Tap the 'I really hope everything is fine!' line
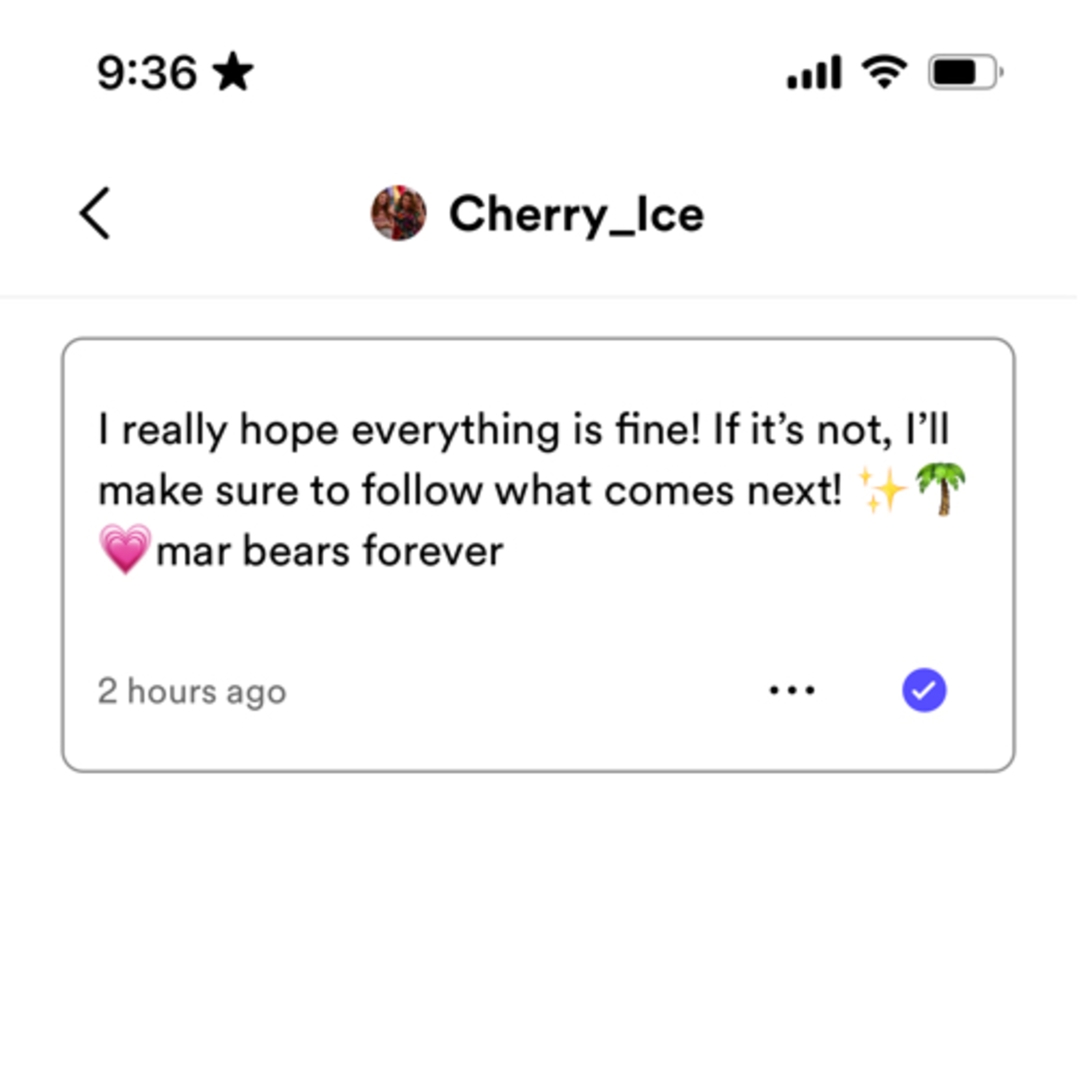The width and height of the screenshot is (1079, 1079). click(399, 431)
